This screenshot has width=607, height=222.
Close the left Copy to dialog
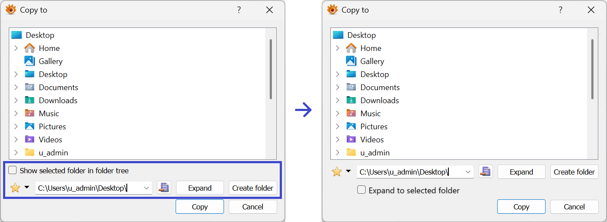point(270,10)
